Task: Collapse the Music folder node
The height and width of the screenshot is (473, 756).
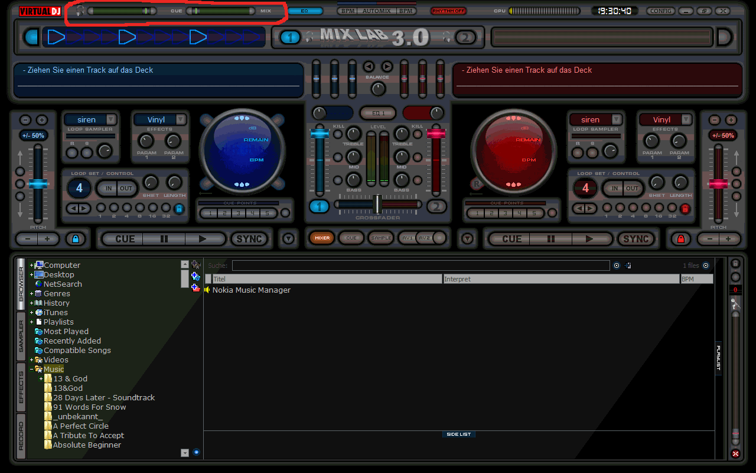Action: (31, 370)
